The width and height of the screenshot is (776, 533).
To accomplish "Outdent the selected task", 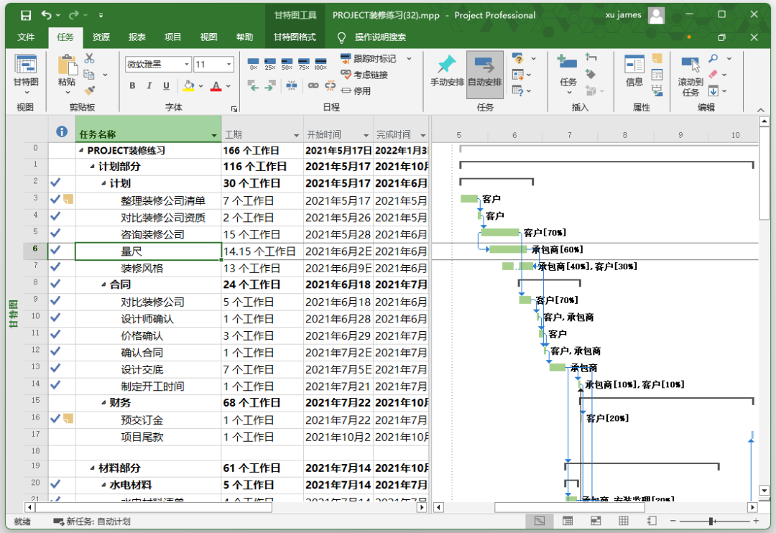I will [254, 86].
